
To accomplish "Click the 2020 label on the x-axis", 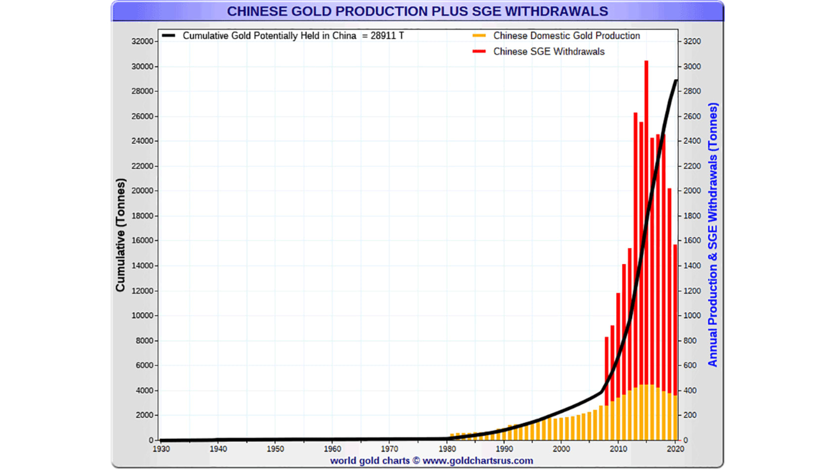I will pos(675,449).
